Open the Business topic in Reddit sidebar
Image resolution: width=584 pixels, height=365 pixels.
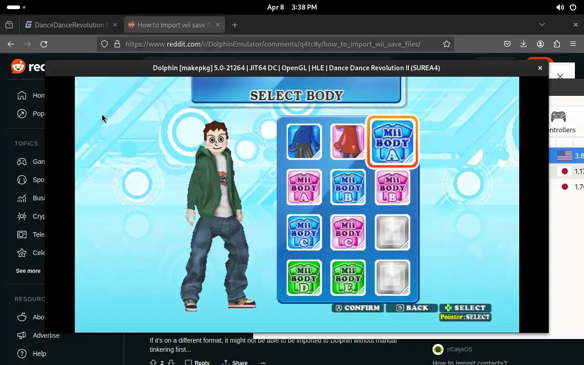point(31,198)
